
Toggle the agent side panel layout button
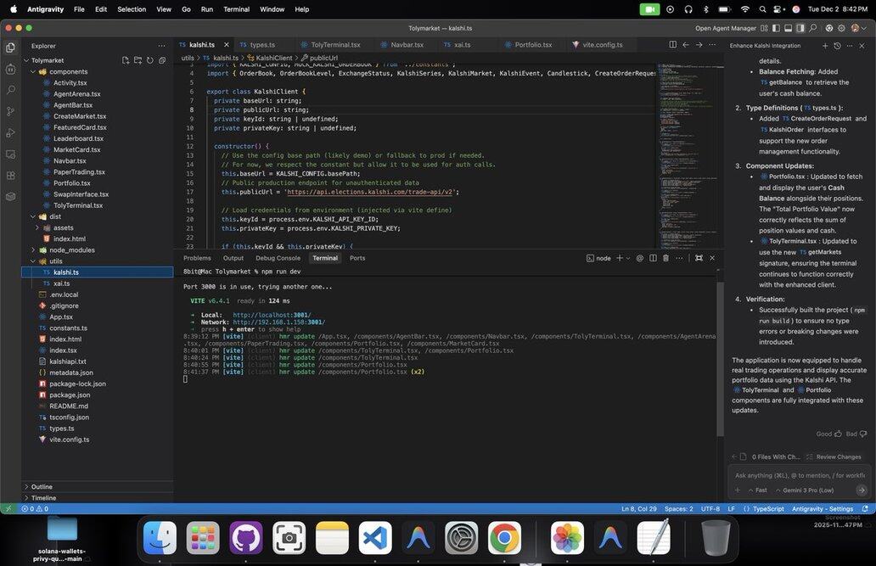click(799, 28)
